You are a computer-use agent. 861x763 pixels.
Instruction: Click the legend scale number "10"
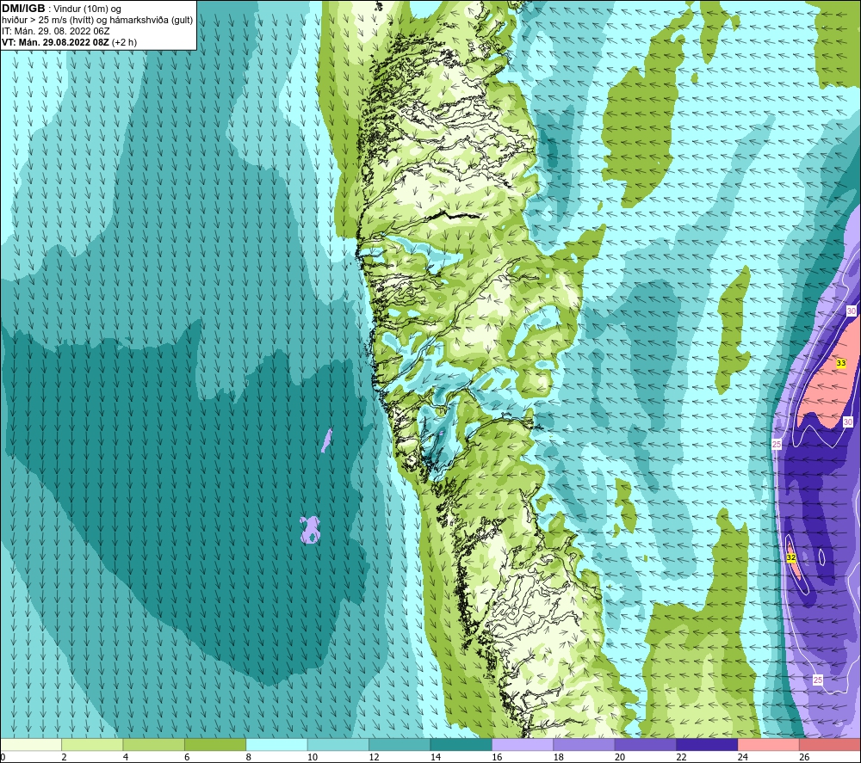(313, 758)
